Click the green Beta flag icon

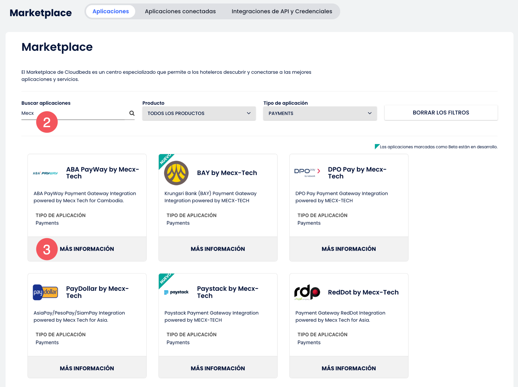point(377,147)
